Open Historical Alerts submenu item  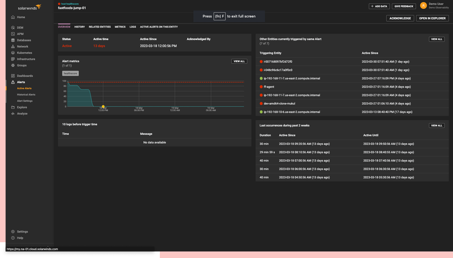(x=26, y=95)
